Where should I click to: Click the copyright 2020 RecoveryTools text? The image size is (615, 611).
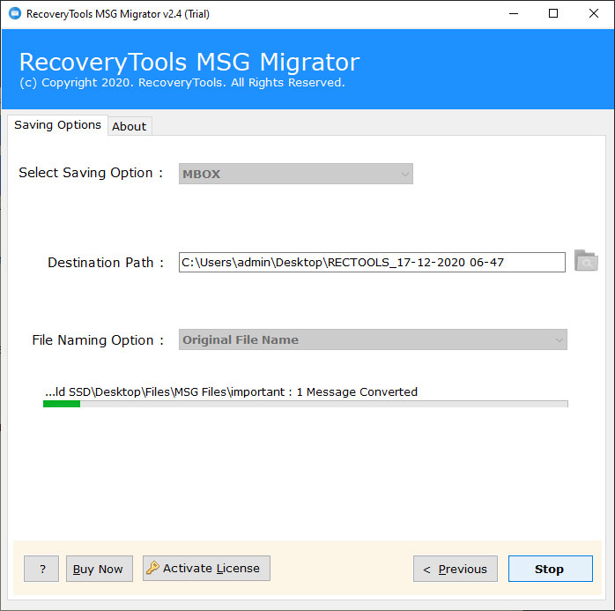click(182, 82)
